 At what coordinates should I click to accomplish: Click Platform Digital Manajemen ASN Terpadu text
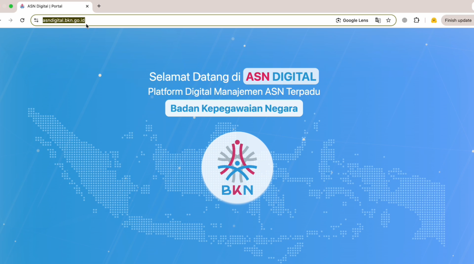[234, 91]
